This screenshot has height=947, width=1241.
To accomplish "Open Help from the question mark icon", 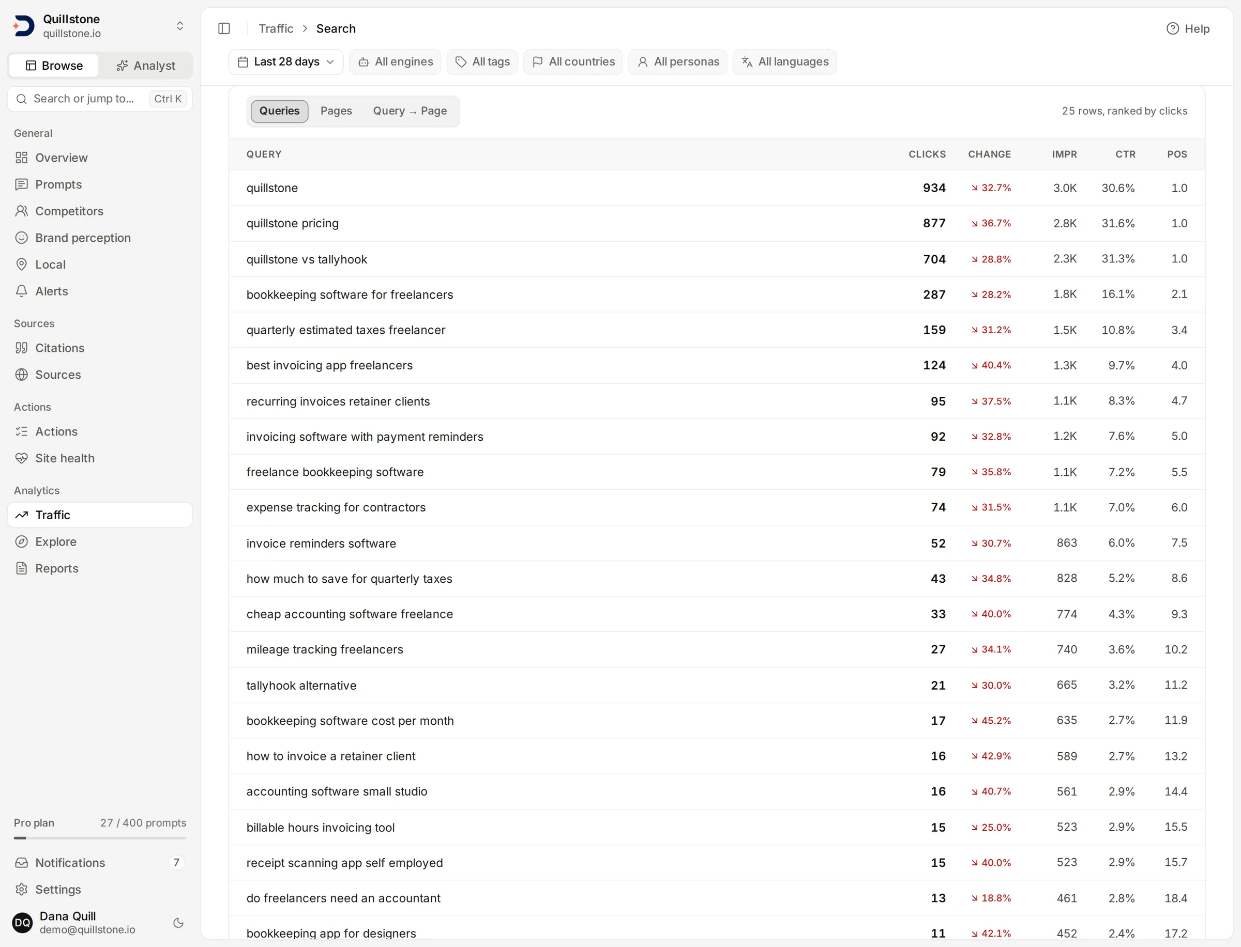I will click(x=1187, y=28).
